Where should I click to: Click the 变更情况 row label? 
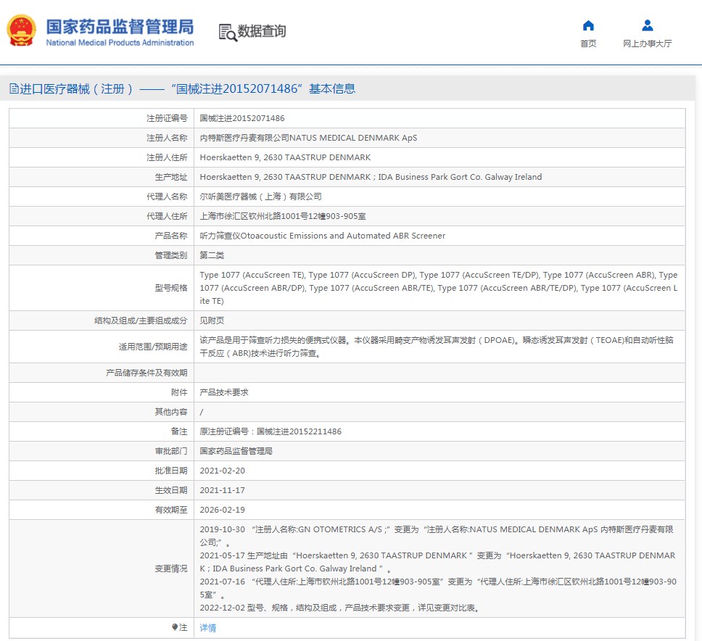click(171, 568)
